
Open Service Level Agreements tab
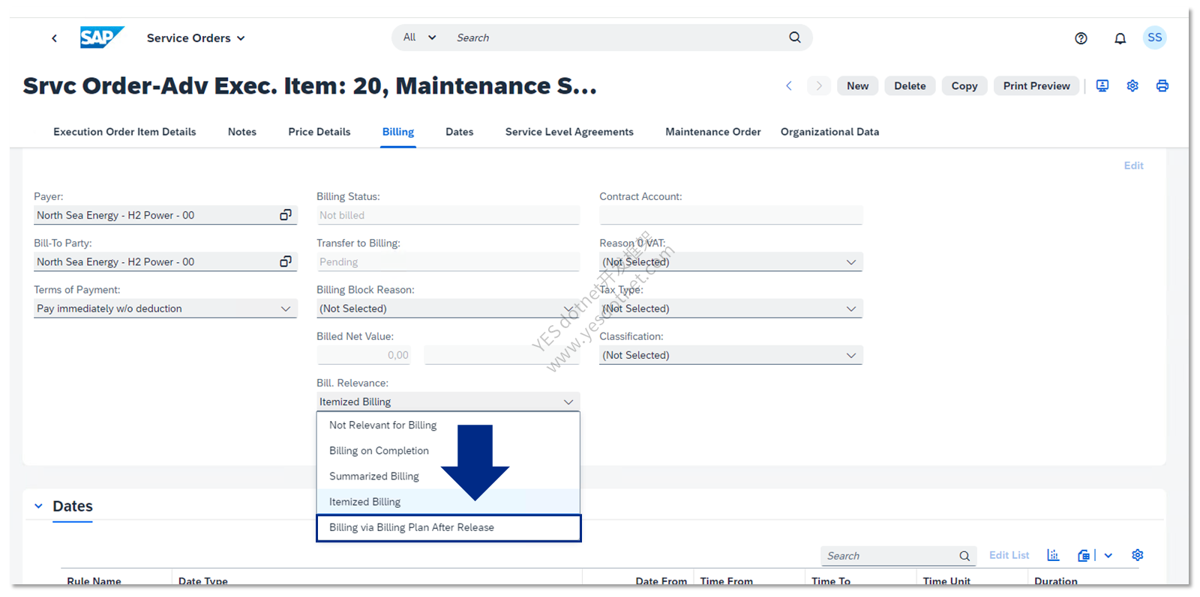(569, 132)
